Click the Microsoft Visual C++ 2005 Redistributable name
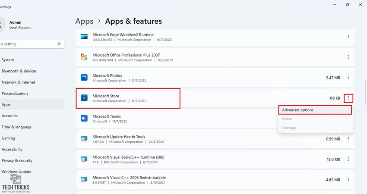This screenshot has height=194, width=367. click(129, 178)
